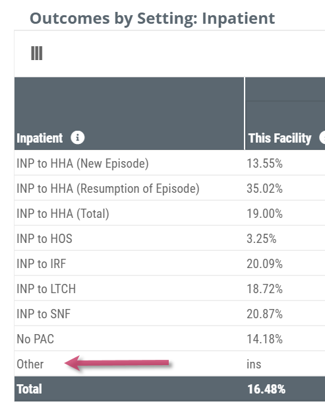Click the Total row label
Viewport: 325px width, 412px height.
[x=29, y=389]
